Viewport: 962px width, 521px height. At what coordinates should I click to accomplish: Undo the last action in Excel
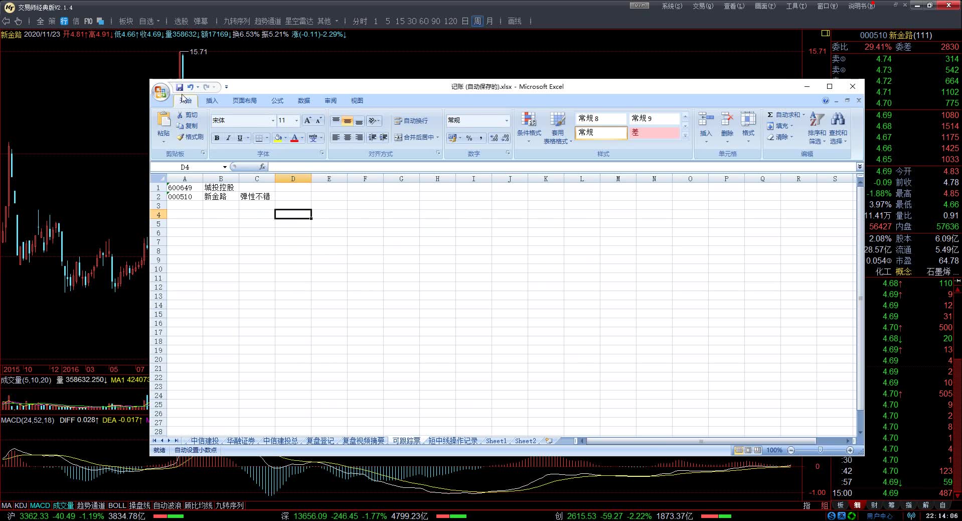pos(190,87)
